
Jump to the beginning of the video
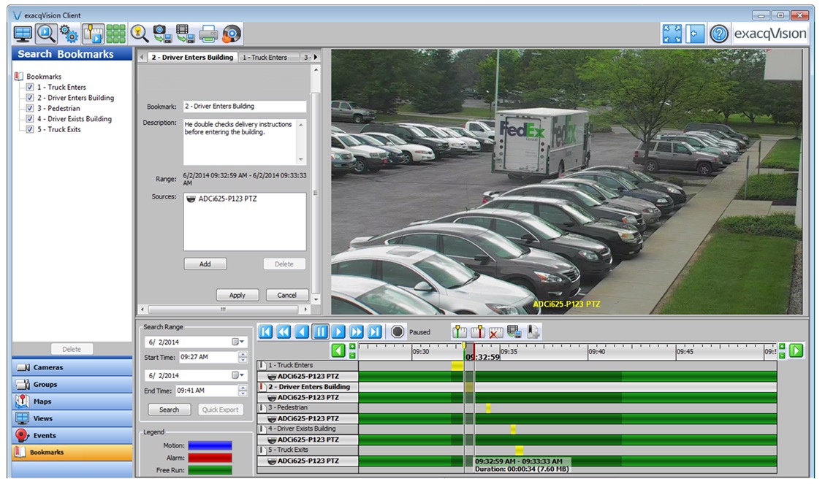click(266, 331)
